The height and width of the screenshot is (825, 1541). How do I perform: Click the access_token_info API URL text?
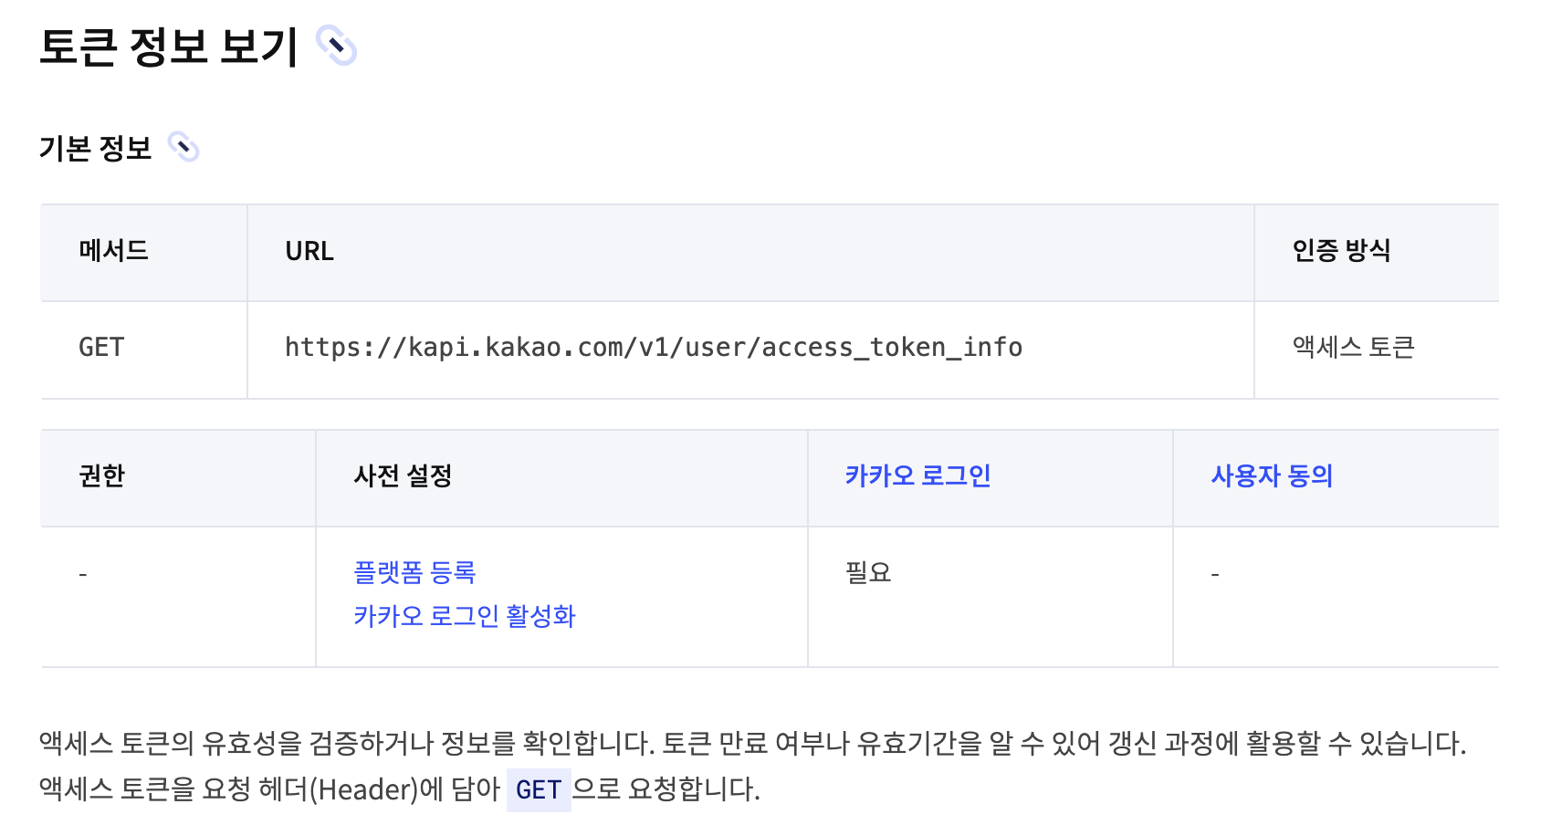pyautogui.click(x=654, y=347)
